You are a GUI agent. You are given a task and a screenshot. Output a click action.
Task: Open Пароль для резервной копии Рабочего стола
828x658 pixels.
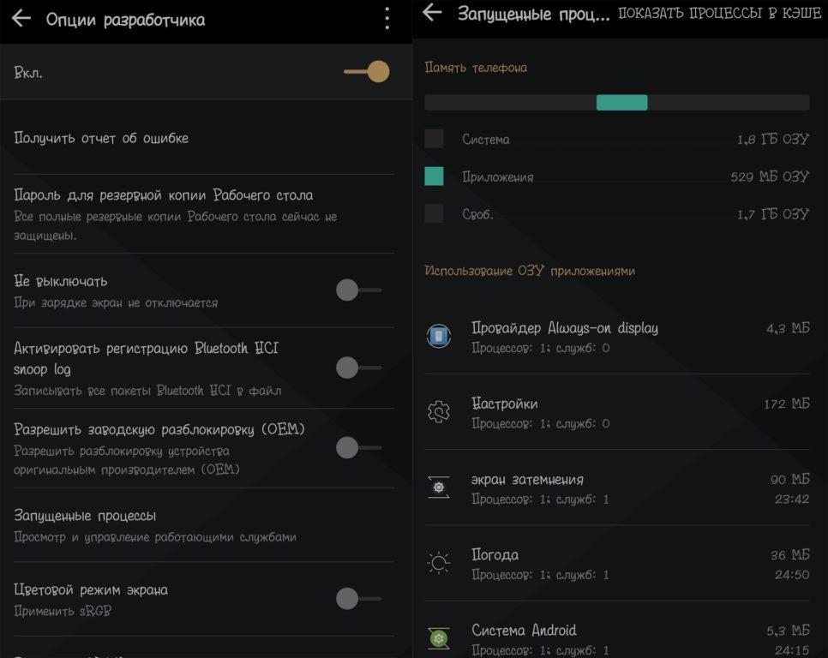coord(203,214)
